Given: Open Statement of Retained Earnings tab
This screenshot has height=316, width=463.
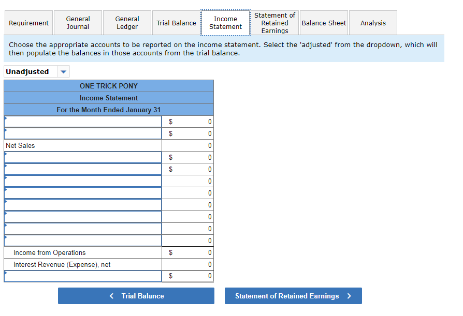Looking at the screenshot, I should click(274, 23).
